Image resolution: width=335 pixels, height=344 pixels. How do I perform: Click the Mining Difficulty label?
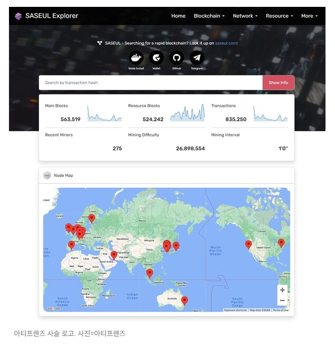pos(143,135)
